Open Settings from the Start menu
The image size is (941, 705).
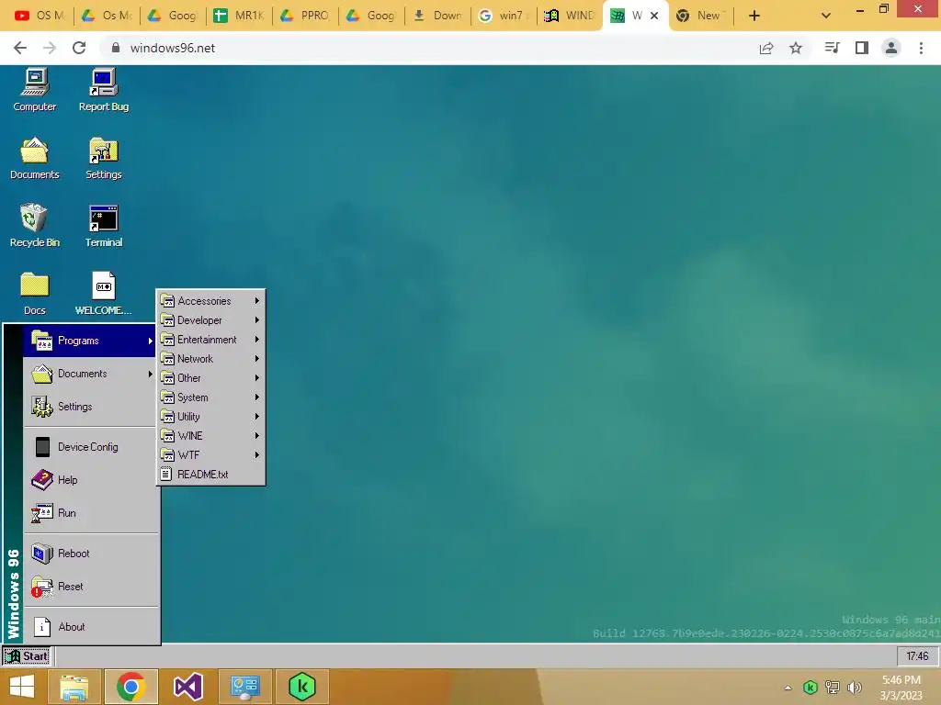click(x=89, y=407)
